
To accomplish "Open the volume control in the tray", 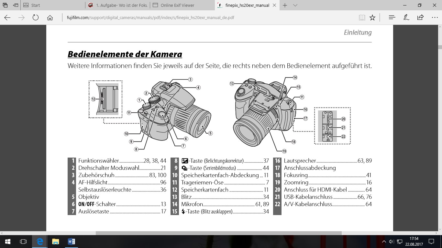I will 392,242.
